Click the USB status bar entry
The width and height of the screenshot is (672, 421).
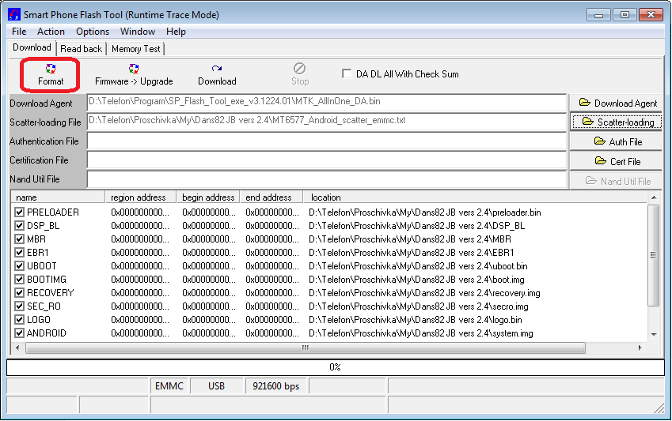(x=216, y=386)
